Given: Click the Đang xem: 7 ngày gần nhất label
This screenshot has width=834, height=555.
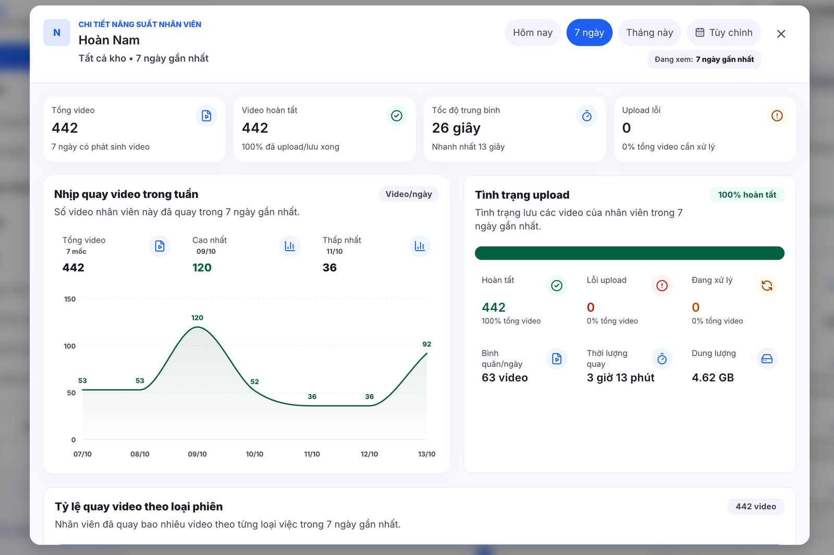Looking at the screenshot, I should coord(704,59).
